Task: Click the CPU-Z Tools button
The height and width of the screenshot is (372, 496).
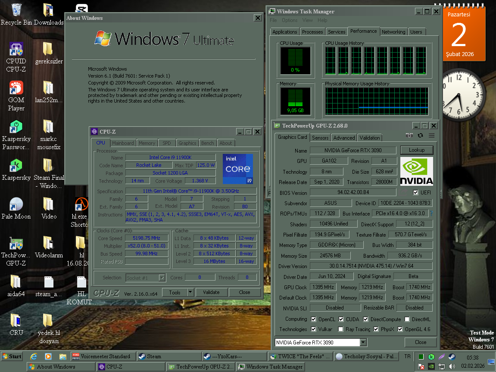Action: click(x=175, y=292)
